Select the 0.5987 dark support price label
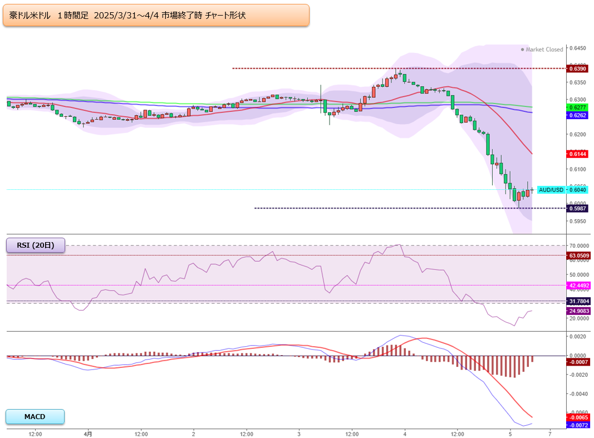594x438 pixels. pyautogui.click(x=576, y=208)
